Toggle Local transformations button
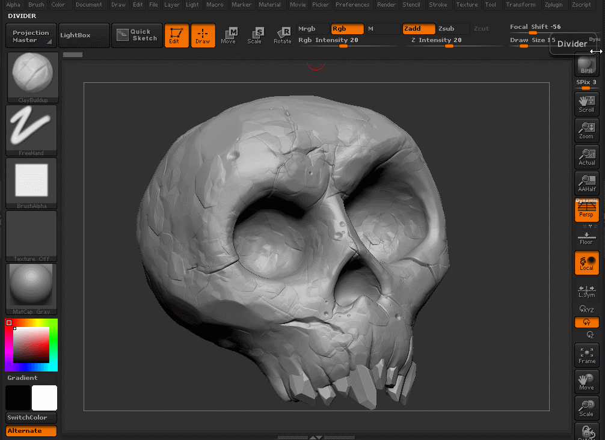The width and height of the screenshot is (605, 440). coord(586,263)
